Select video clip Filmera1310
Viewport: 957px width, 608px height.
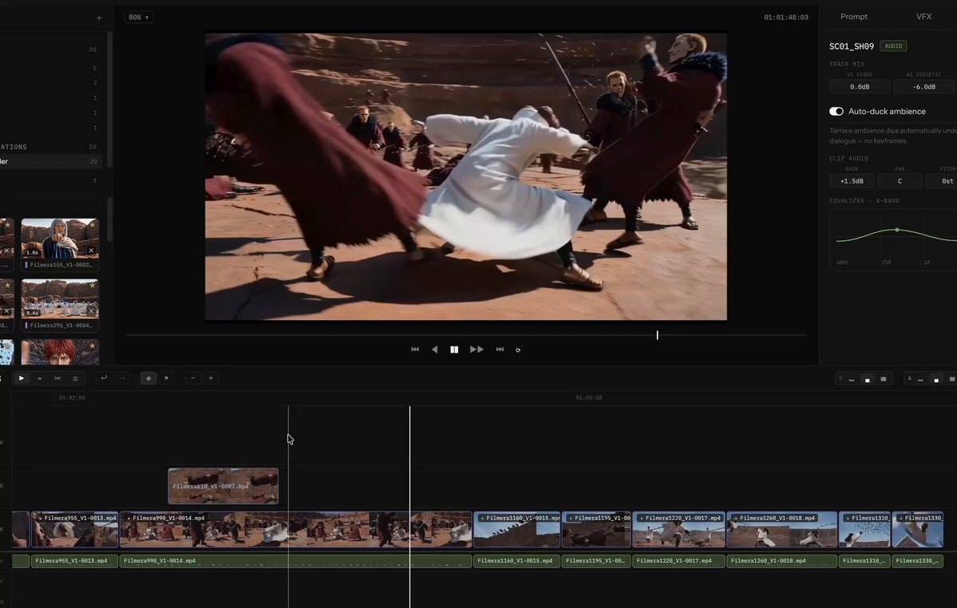[865, 529]
